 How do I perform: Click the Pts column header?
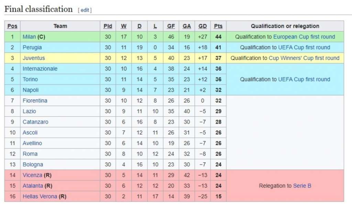[218, 26]
